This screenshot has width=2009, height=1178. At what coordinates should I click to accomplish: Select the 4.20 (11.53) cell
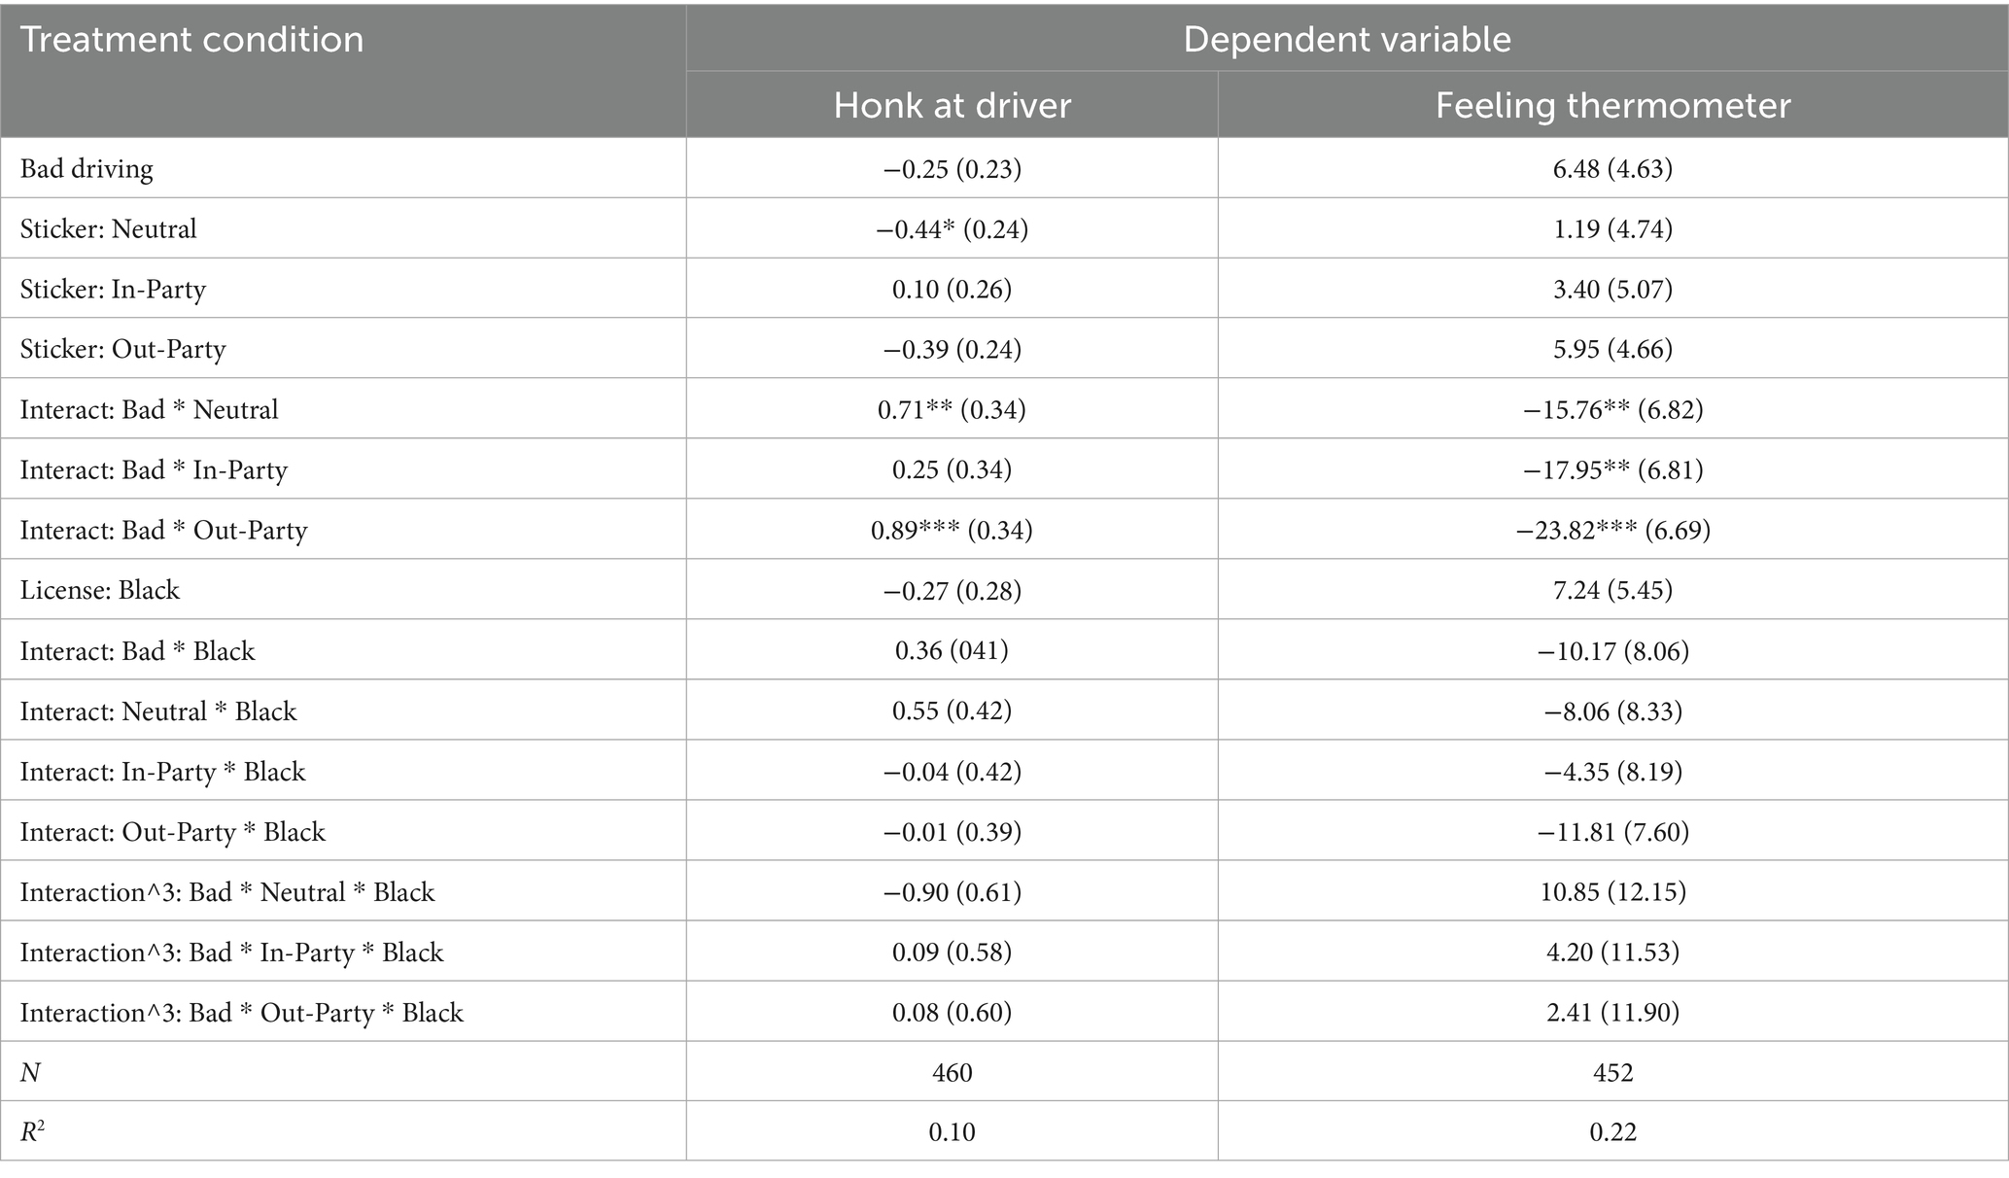[1612, 953]
